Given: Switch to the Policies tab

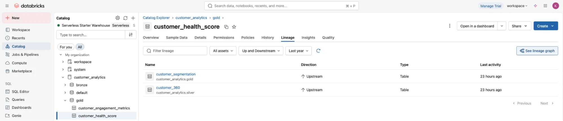Looking at the screenshot, I should [248, 38].
